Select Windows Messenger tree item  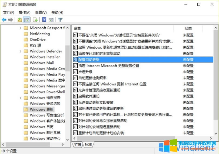point(47,86)
